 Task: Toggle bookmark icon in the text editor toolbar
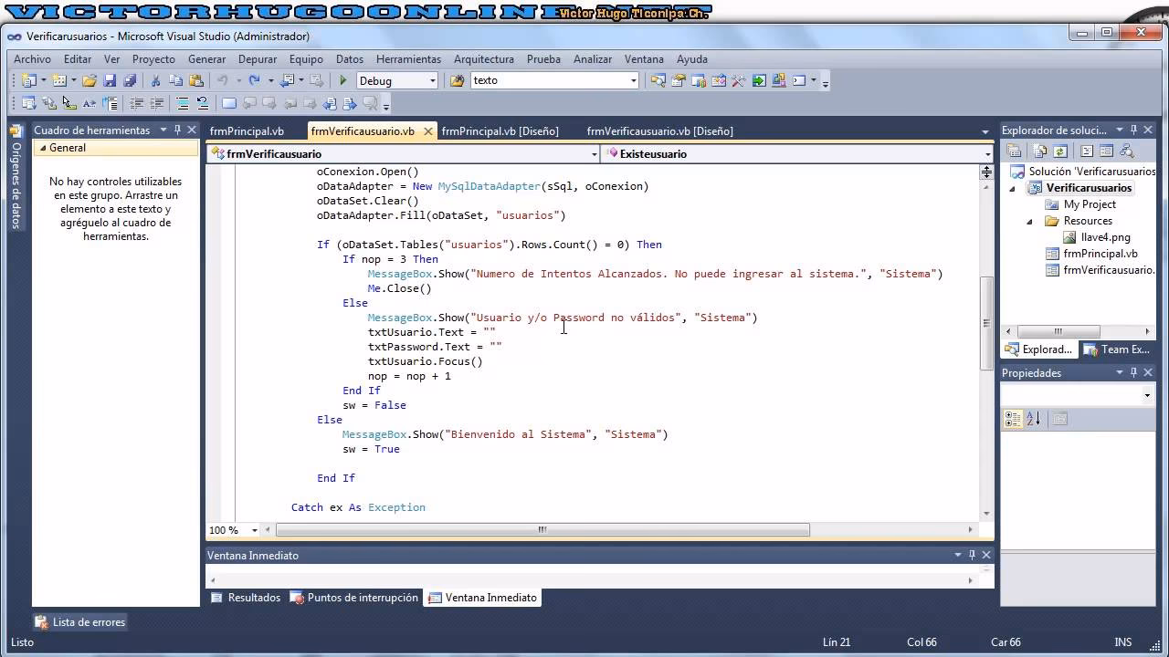(x=229, y=103)
